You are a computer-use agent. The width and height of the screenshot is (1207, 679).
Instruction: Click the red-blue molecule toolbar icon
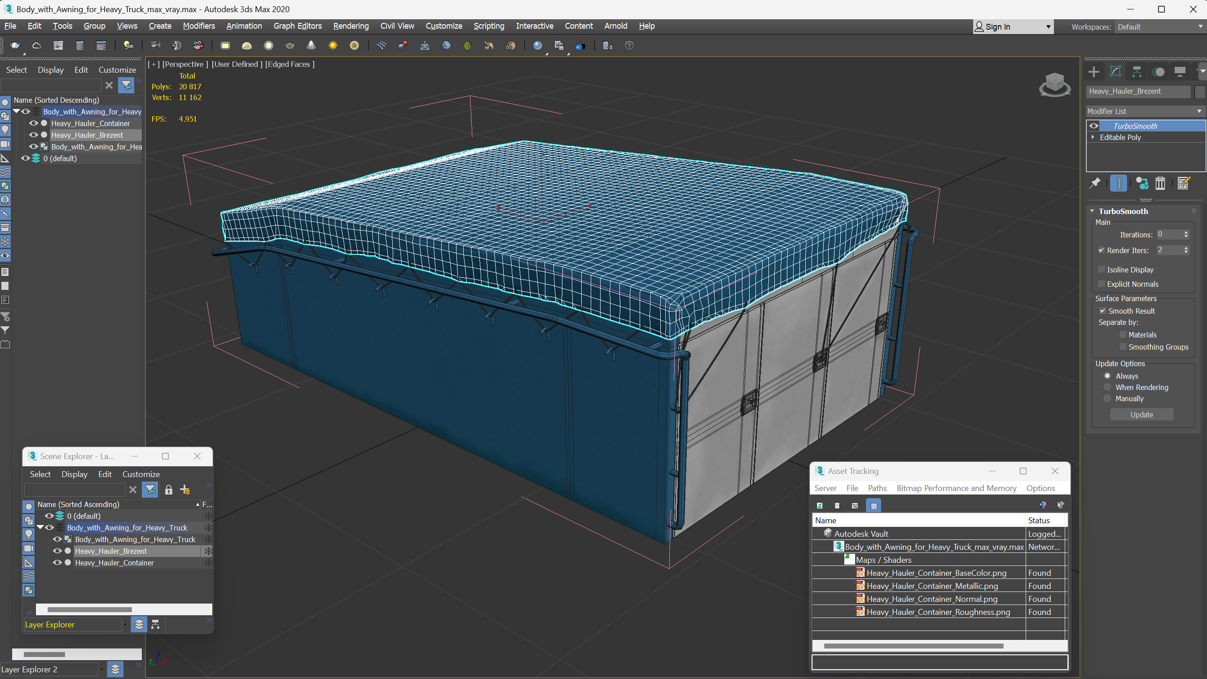(x=403, y=45)
